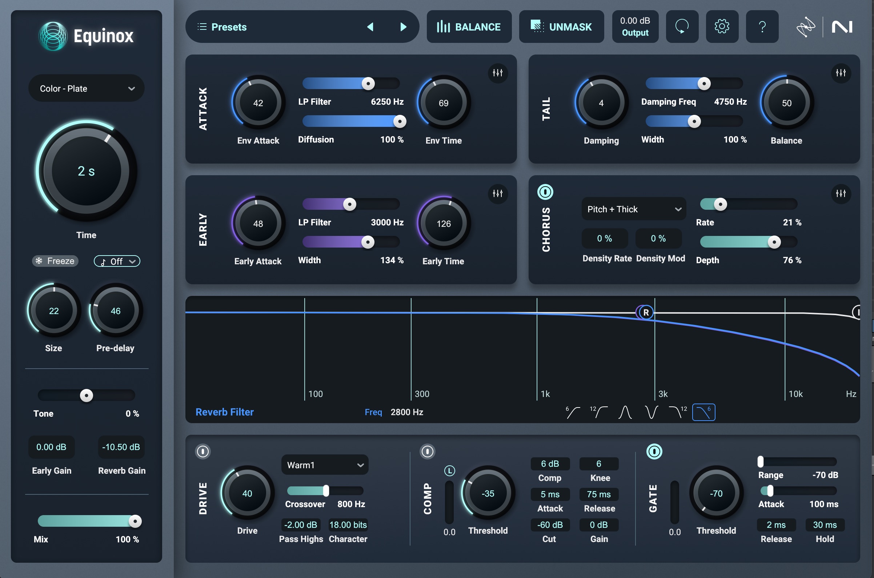Select the 12 dB high-cut filter shape
Image resolution: width=874 pixels, height=578 pixels.
(x=678, y=412)
